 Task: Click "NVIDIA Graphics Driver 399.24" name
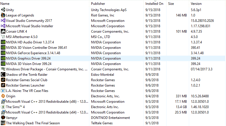pos(28,58)
